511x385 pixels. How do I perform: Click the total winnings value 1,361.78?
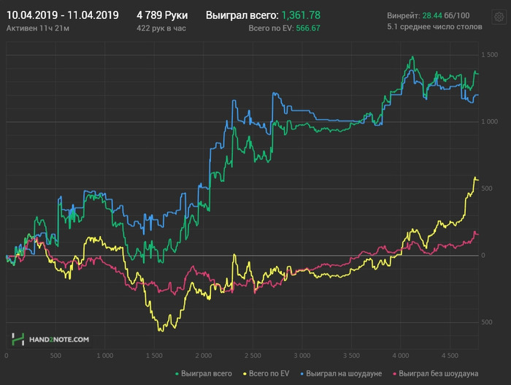click(x=301, y=15)
